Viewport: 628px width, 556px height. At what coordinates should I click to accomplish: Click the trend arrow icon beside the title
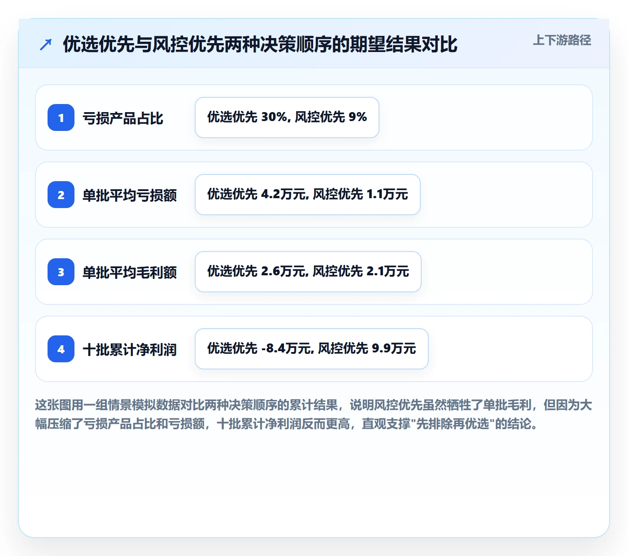(x=46, y=44)
